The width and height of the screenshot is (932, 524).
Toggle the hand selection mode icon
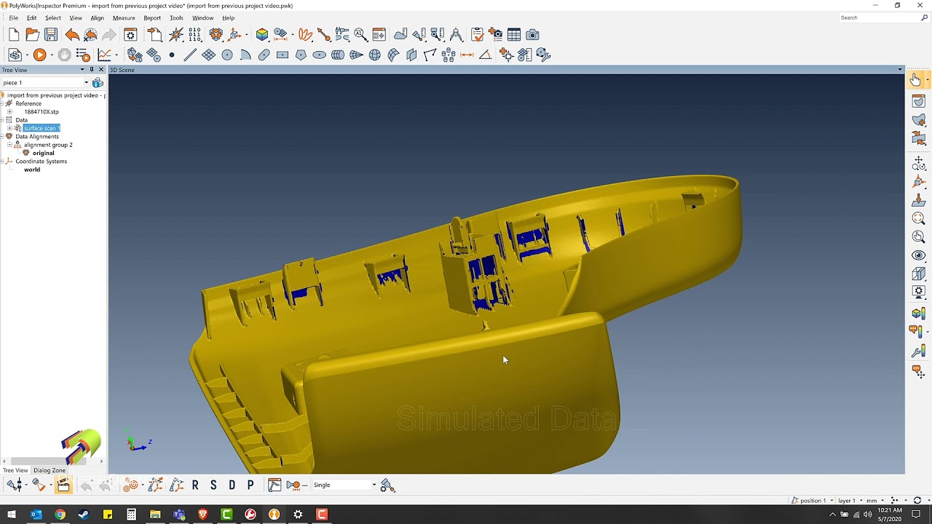pos(915,79)
